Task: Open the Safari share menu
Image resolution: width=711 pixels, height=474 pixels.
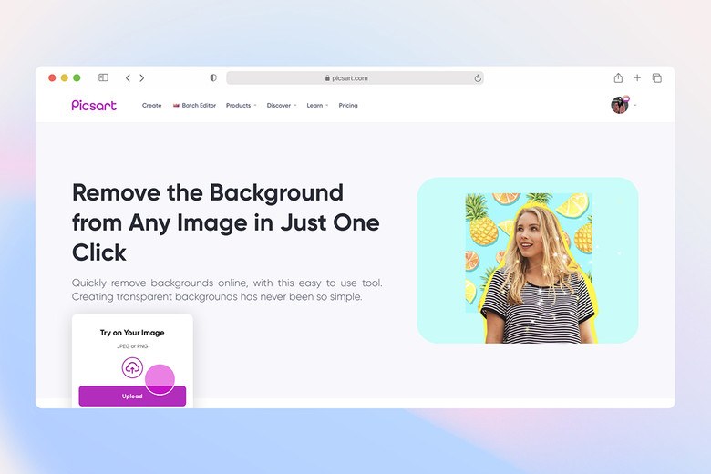Action: (x=618, y=78)
